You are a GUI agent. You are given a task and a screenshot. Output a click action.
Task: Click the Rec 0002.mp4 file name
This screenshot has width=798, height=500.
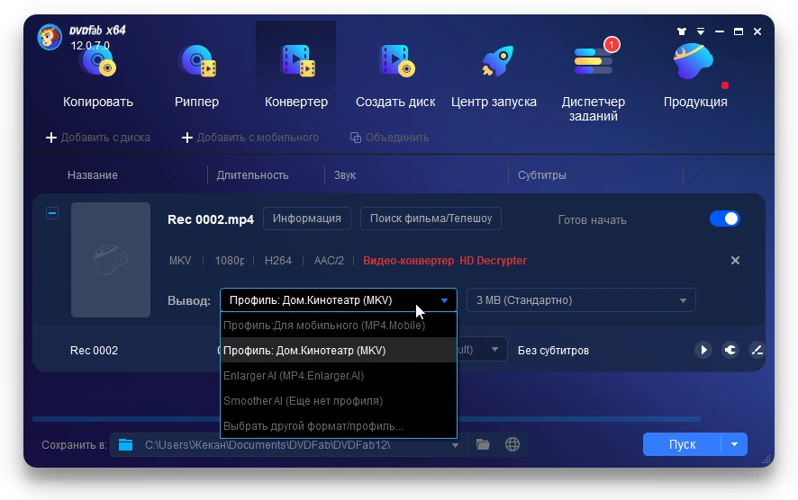tap(211, 219)
